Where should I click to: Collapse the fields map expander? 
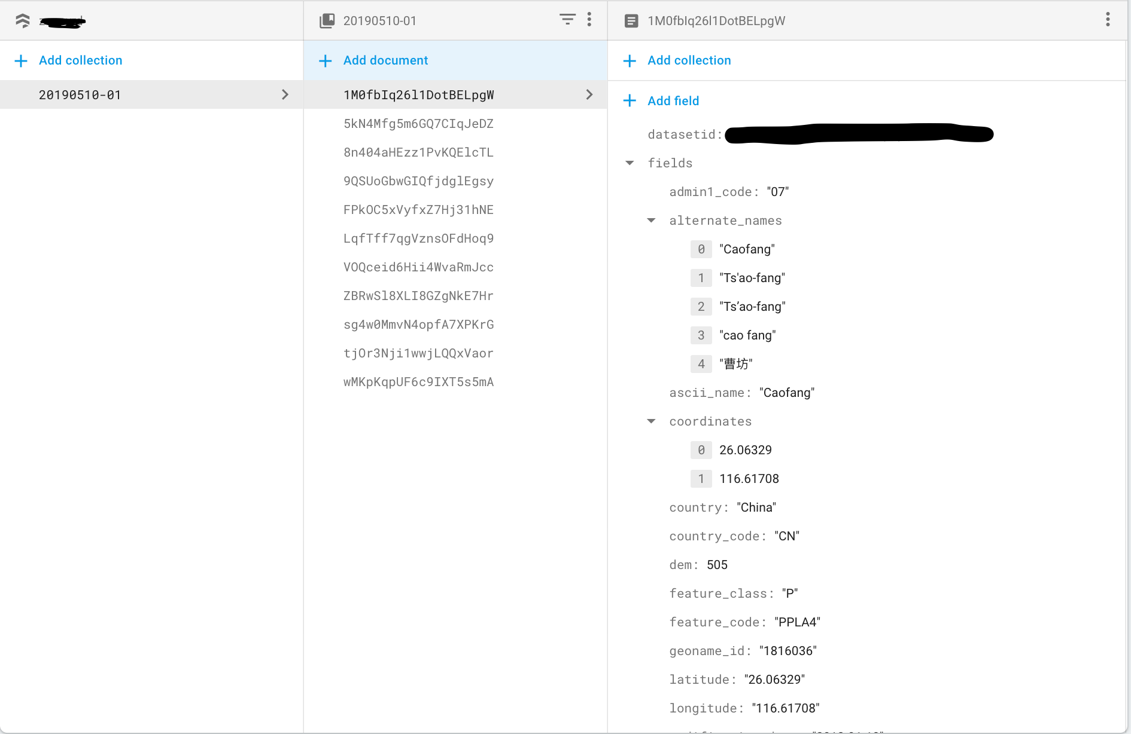[x=630, y=163]
